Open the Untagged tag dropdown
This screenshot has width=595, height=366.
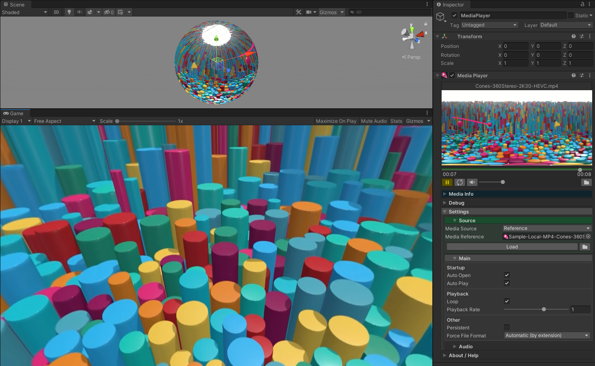(x=489, y=25)
